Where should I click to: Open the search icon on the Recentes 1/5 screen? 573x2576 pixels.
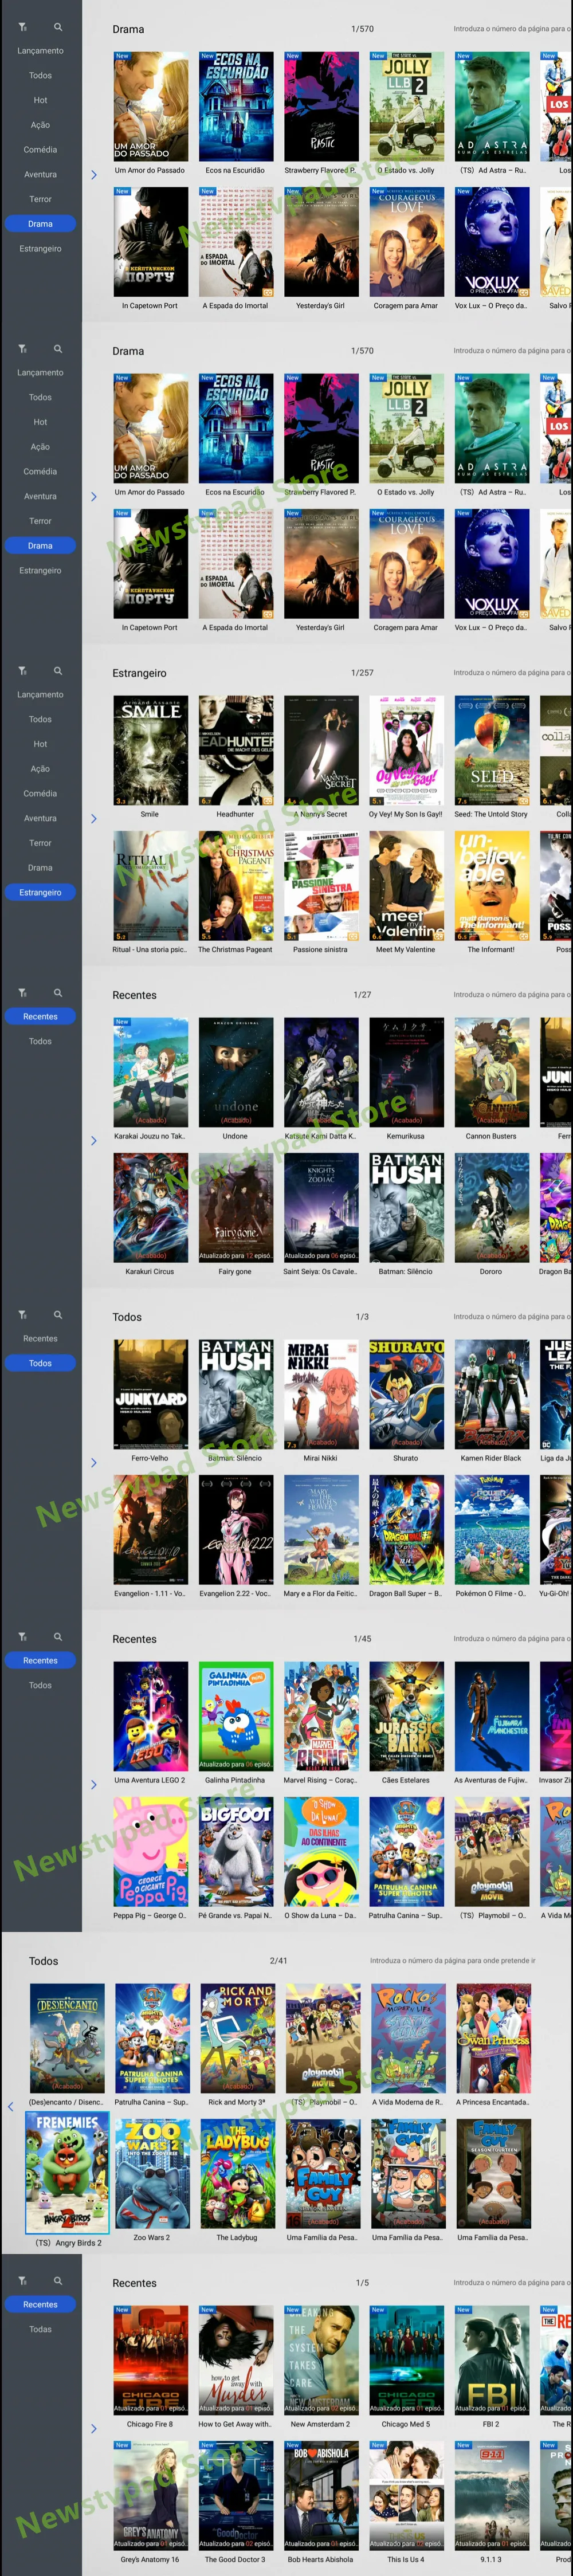click(x=58, y=2281)
